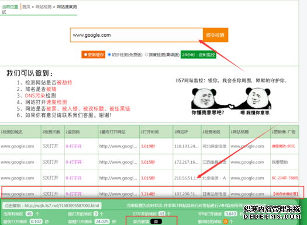
Task: Go to 首页 in the breadcrumb
Action: pos(26,7)
